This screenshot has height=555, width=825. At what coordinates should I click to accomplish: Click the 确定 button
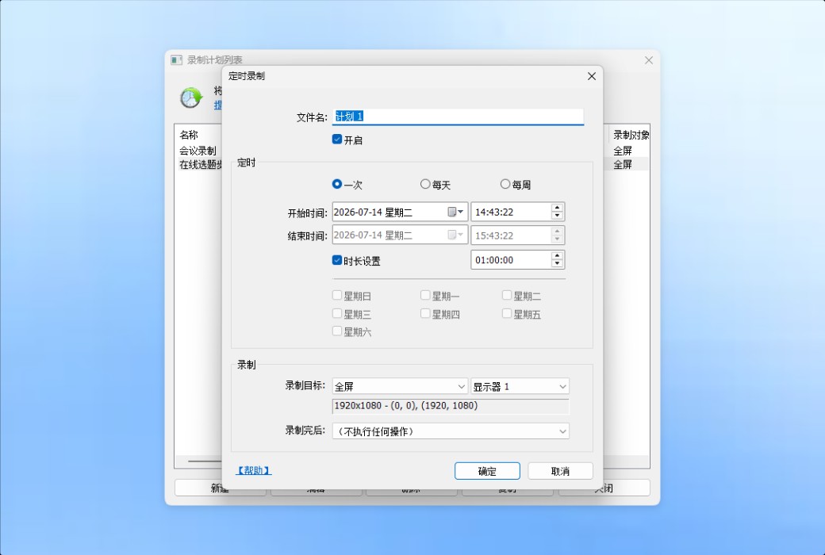[487, 471]
